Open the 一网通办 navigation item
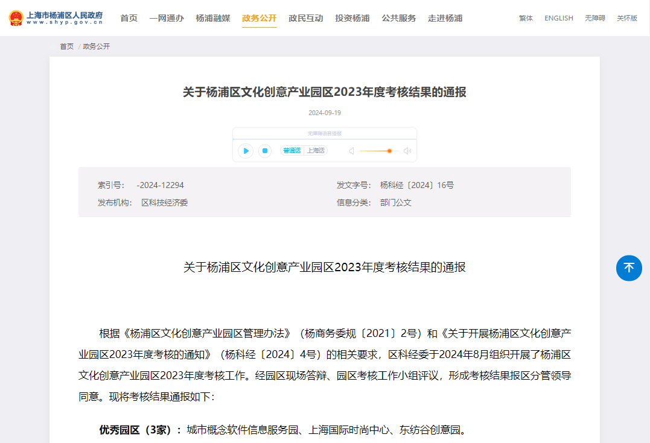The height and width of the screenshot is (443, 650). (x=167, y=18)
